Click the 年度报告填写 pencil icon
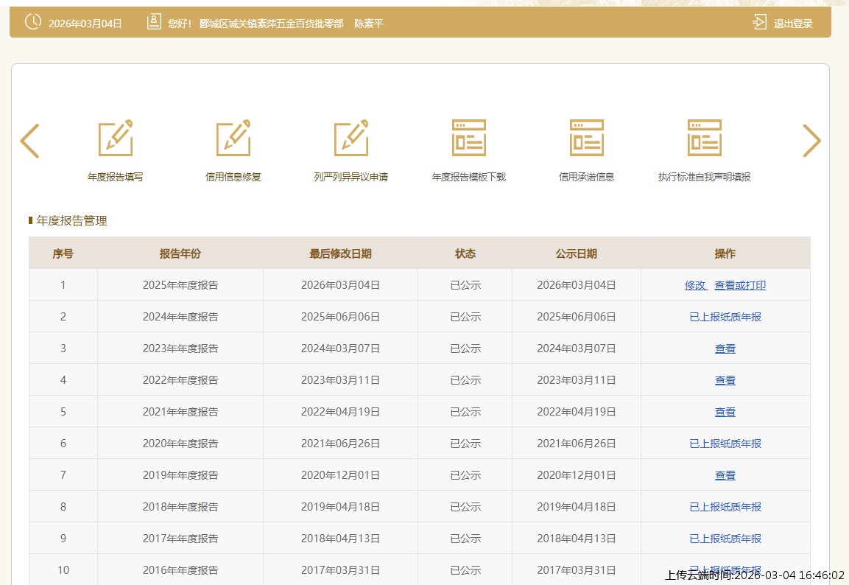 [x=116, y=138]
